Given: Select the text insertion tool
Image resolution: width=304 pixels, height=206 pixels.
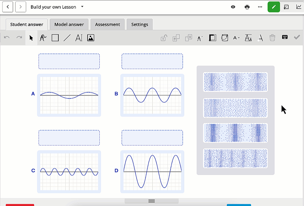Looking at the screenshot, I should coord(79,38).
